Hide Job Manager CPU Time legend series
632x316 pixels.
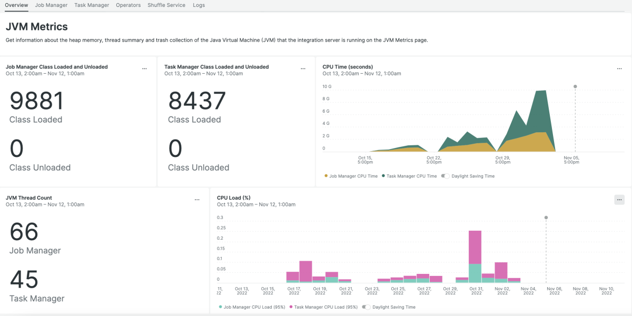point(351,176)
